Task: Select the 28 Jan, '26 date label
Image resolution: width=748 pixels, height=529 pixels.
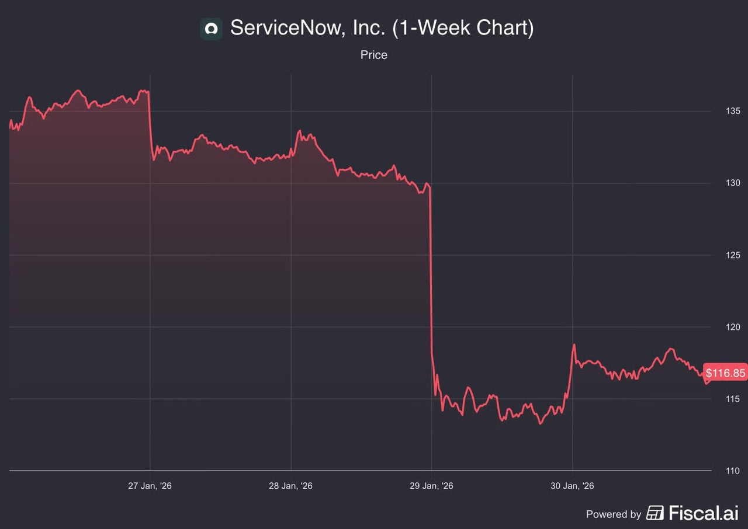Action: pyautogui.click(x=290, y=486)
